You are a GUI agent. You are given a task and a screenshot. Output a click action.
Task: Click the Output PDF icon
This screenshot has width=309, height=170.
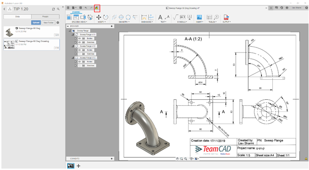(226, 17)
